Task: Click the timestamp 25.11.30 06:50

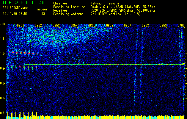Action: [x=15, y=14]
